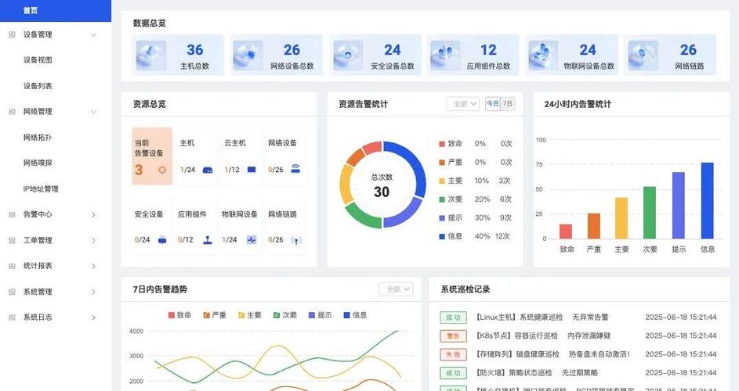Click the 系统日志 grid icon
The image size is (739, 391).
pyautogui.click(x=13, y=317)
